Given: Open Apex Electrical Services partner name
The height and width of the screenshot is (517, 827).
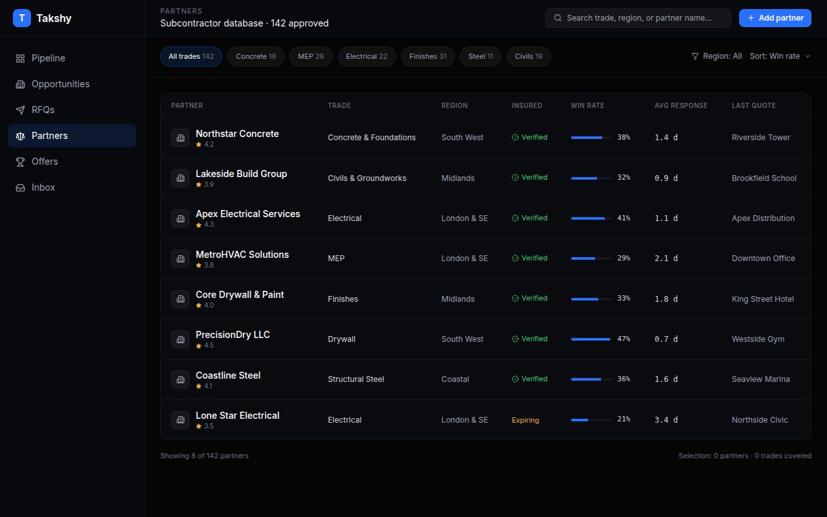Looking at the screenshot, I should 248,214.
